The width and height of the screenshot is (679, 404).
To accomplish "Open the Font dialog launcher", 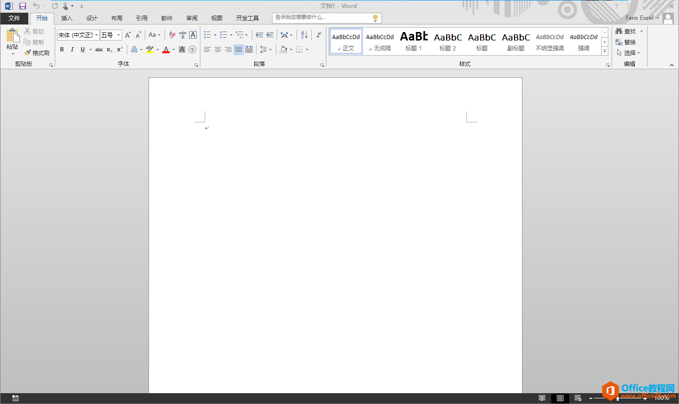I will tap(196, 65).
